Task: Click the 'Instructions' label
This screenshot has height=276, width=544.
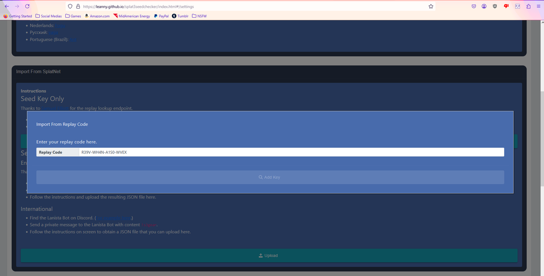Action: 34,91
